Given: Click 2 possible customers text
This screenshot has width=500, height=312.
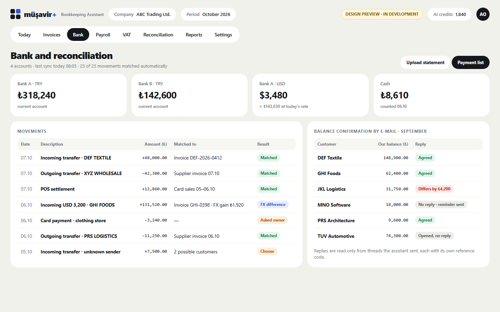Looking at the screenshot, I should tap(195, 252).
